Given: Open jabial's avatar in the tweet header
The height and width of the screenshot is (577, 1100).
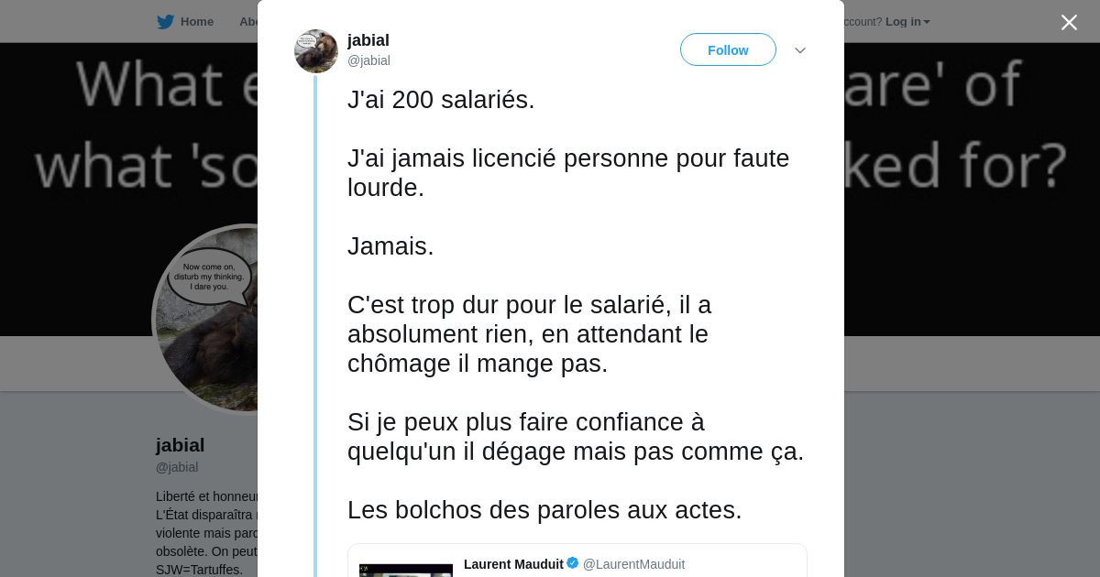Looking at the screenshot, I should click(x=316, y=51).
